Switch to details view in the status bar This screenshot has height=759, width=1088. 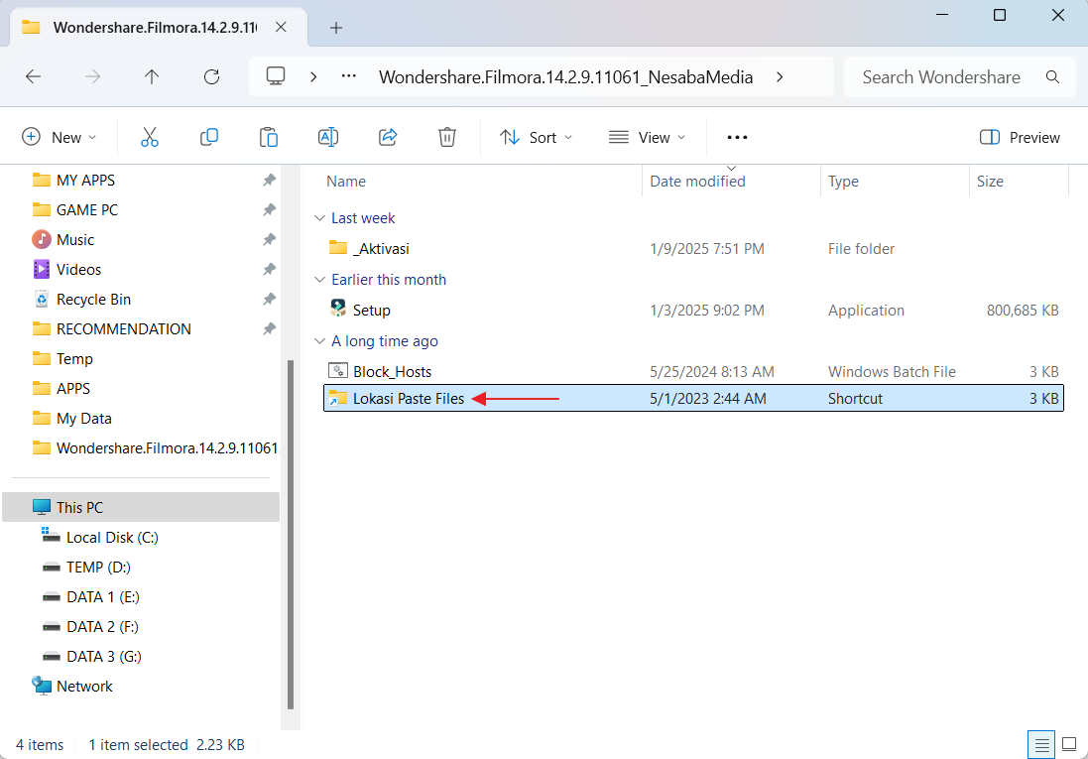click(1040, 744)
